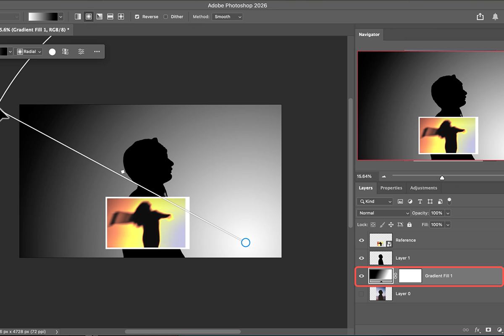Viewport: 504px width, 336px height.
Task: Enable the Dither checkbox
Action: [x=165, y=17]
